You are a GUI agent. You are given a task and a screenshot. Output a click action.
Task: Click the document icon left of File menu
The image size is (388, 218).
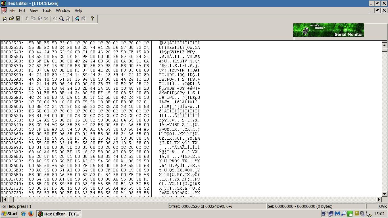(x=4, y=11)
